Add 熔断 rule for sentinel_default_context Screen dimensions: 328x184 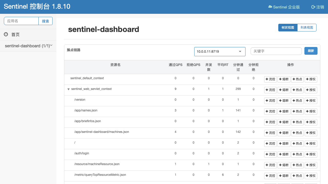pos(284,79)
